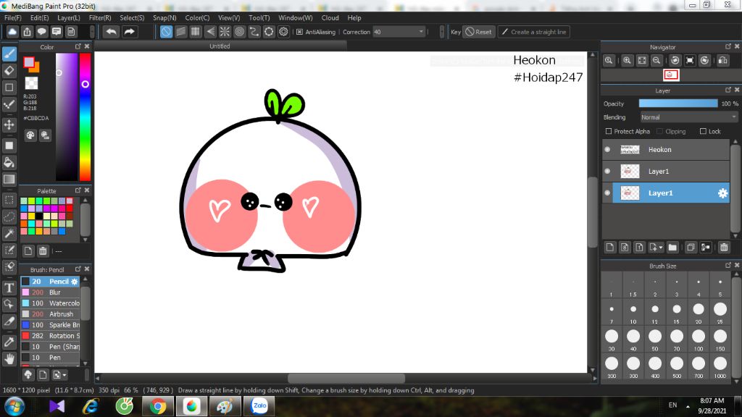Toggle crisscross snap in toolbar

[196, 32]
